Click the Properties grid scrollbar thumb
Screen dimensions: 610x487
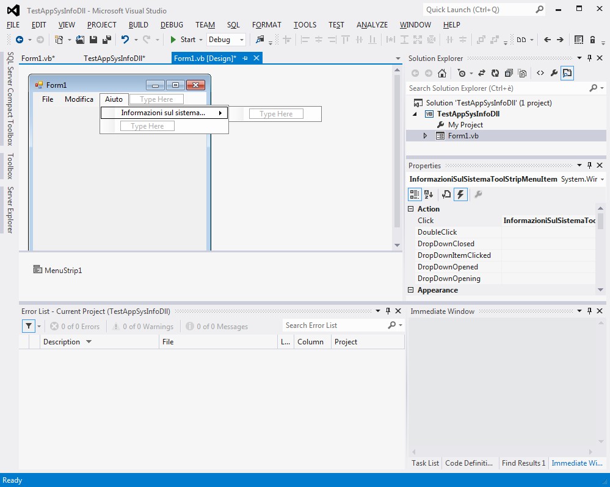click(600, 221)
